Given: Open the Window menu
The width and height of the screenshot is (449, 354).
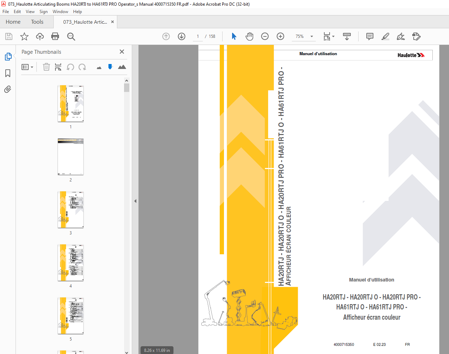Looking at the screenshot, I should coord(60,12).
